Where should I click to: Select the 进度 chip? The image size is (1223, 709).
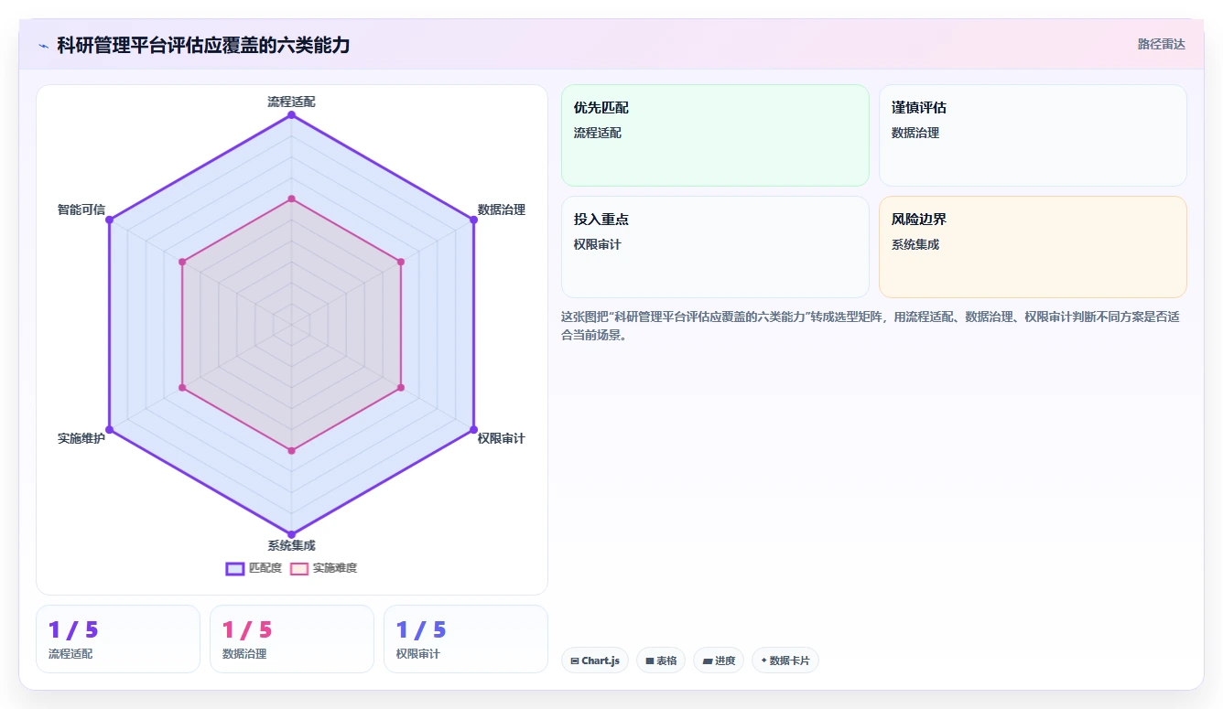(719, 661)
